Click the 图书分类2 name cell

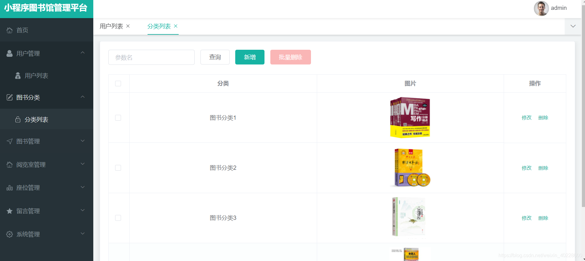(223, 168)
